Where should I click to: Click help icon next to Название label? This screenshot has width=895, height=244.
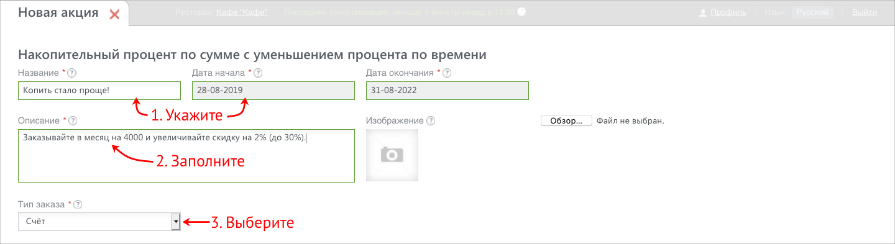[x=72, y=73]
